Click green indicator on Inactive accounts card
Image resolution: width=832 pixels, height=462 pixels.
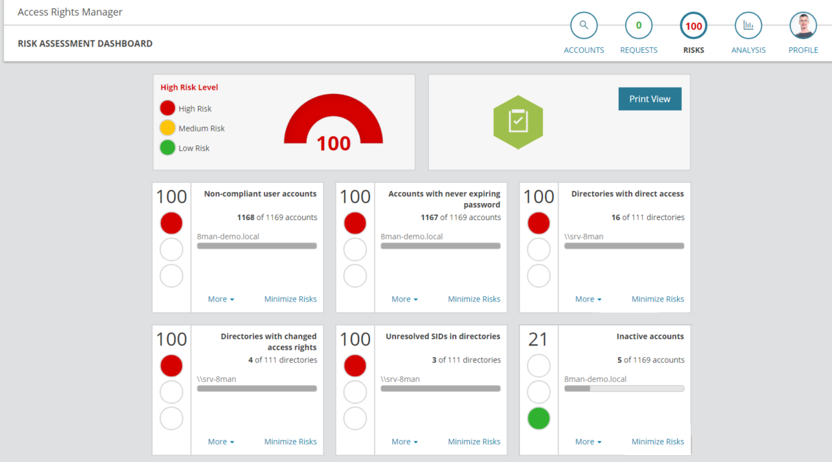click(x=539, y=418)
